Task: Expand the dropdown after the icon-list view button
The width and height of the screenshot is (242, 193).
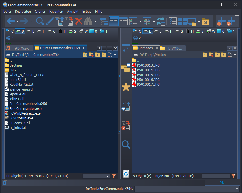Action: pos(140,22)
